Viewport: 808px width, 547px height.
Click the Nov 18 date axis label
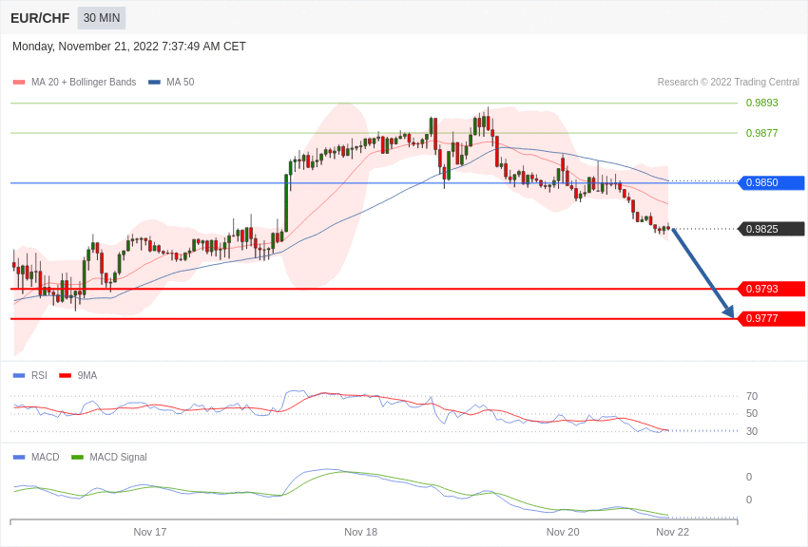[360, 532]
